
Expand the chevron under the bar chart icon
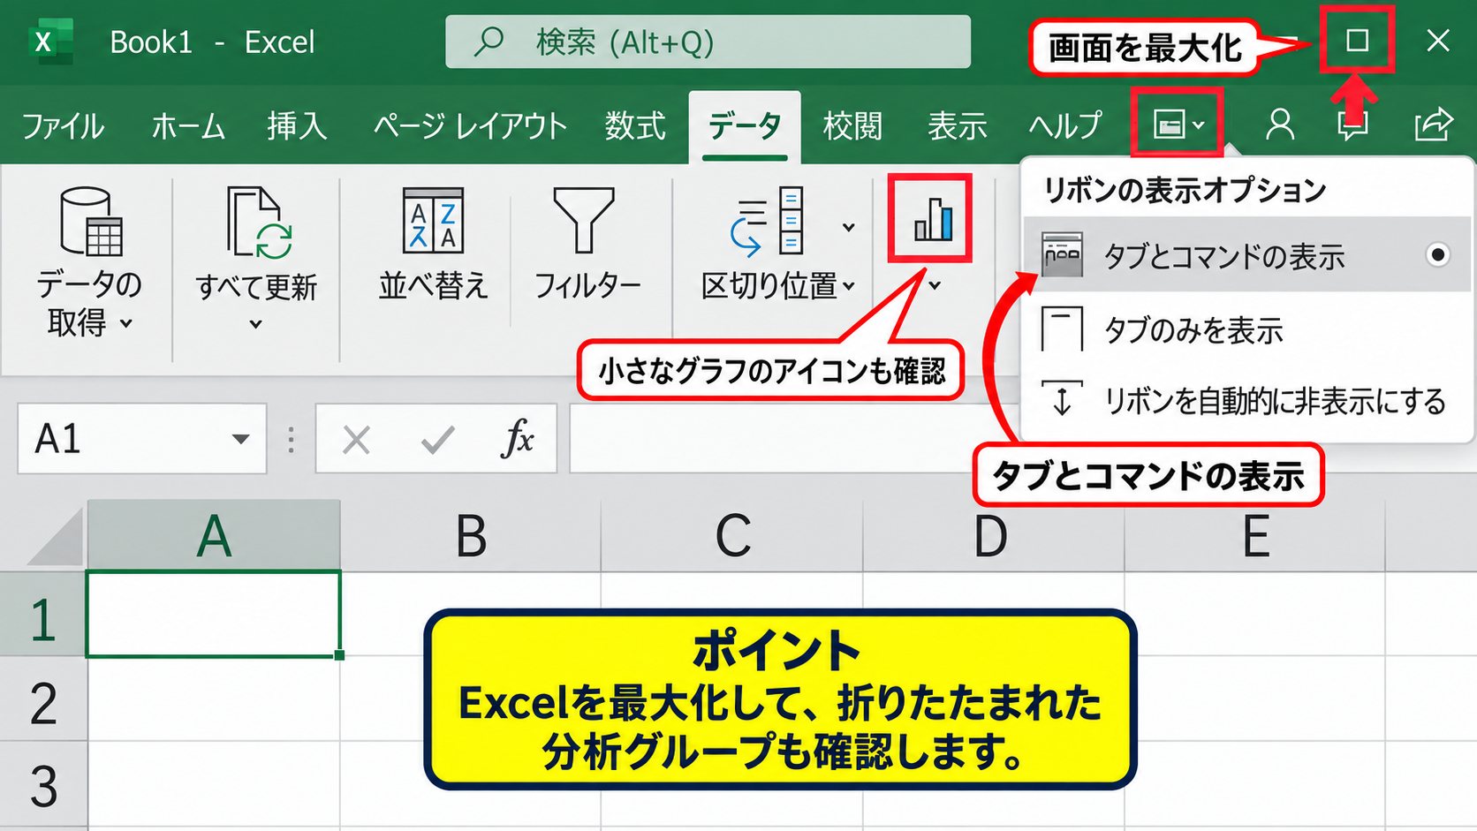click(x=935, y=285)
